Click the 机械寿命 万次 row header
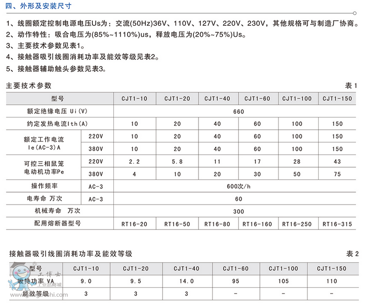 [x=57, y=211]
